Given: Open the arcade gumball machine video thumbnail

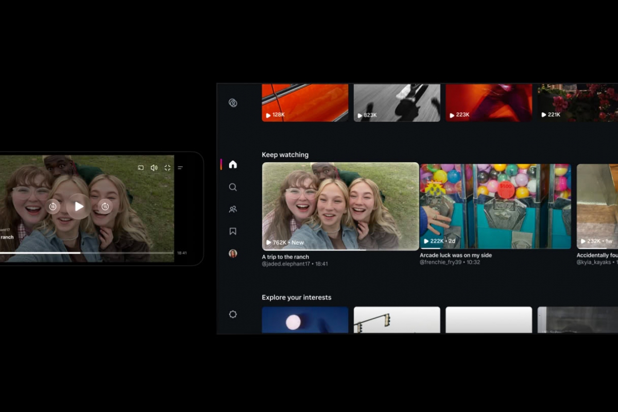Looking at the screenshot, I should 495,207.
